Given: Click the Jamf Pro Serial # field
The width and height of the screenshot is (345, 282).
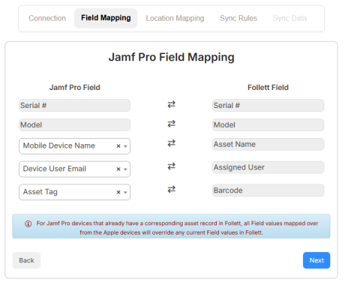Looking at the screenshot, I should (74, 105).
